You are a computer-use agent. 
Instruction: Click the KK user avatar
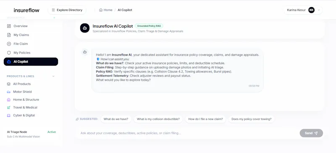coord(311,10)
